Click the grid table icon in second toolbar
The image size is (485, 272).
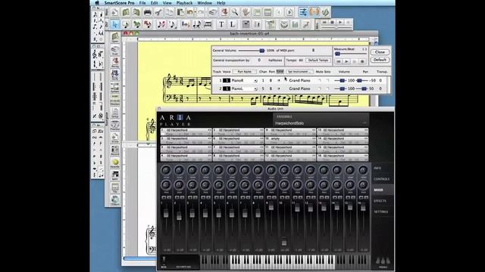pos(246,24)
